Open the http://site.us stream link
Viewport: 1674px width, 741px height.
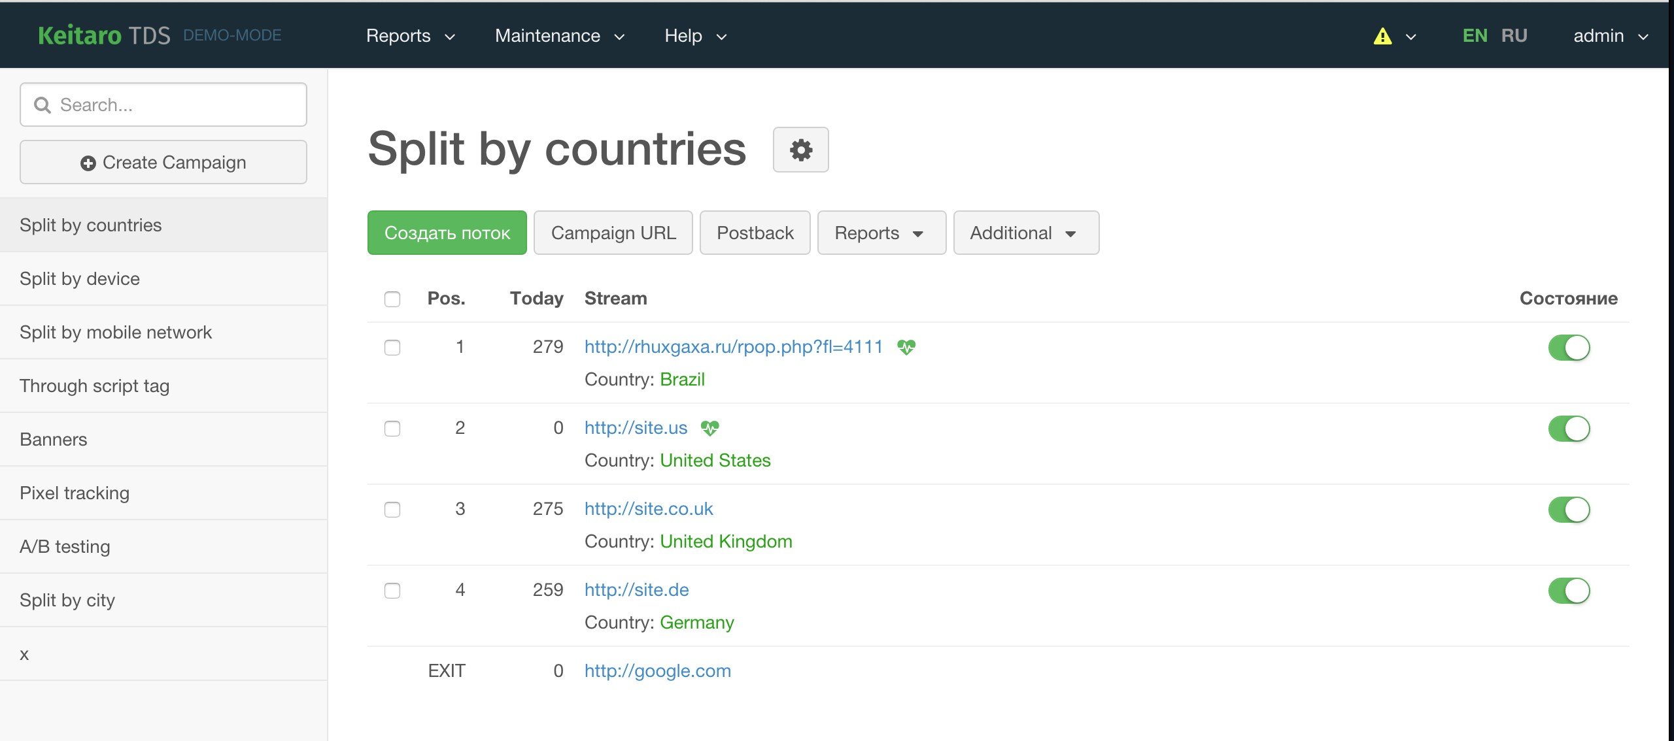(x=636, y=428)
